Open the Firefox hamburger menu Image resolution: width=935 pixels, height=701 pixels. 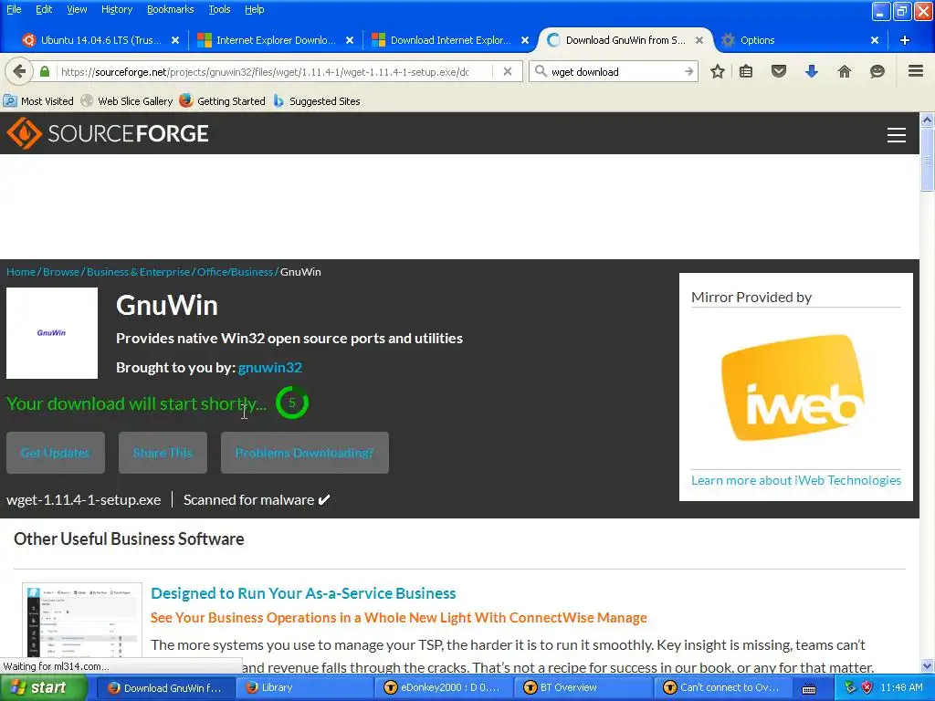pos(916,71)
